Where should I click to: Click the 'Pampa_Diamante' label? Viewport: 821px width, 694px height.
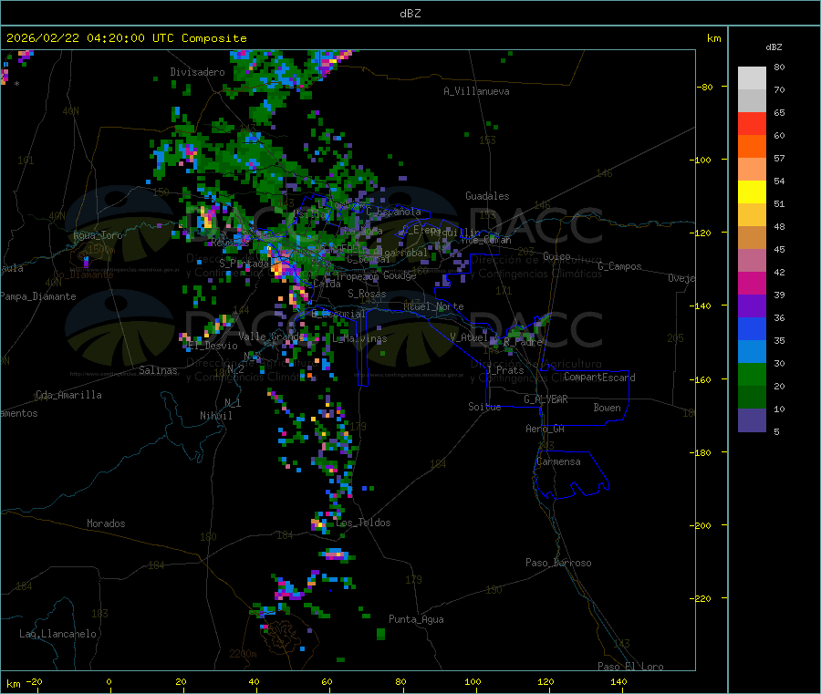(37, 296)
